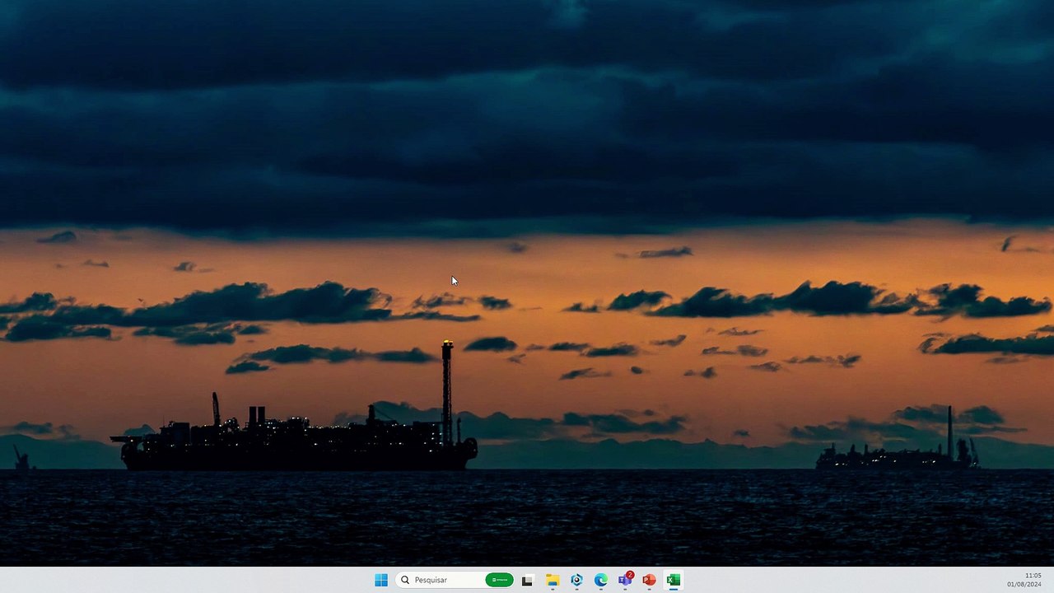Open the clock and date panel
The width and height of the screenshot is (1054, 593).
pyautogui.click(x=1024, y=580)
